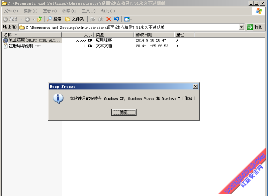Select file name 冰点还原[SHIFT+CTRL+ALT...

tap(34, 40)
